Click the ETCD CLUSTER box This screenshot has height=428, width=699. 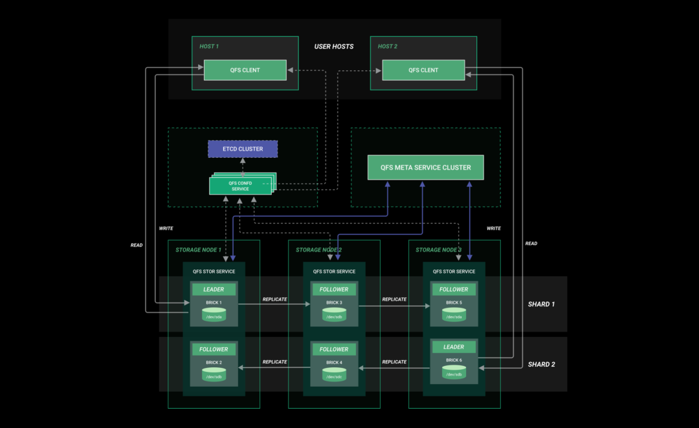click(x=243, y=149)
